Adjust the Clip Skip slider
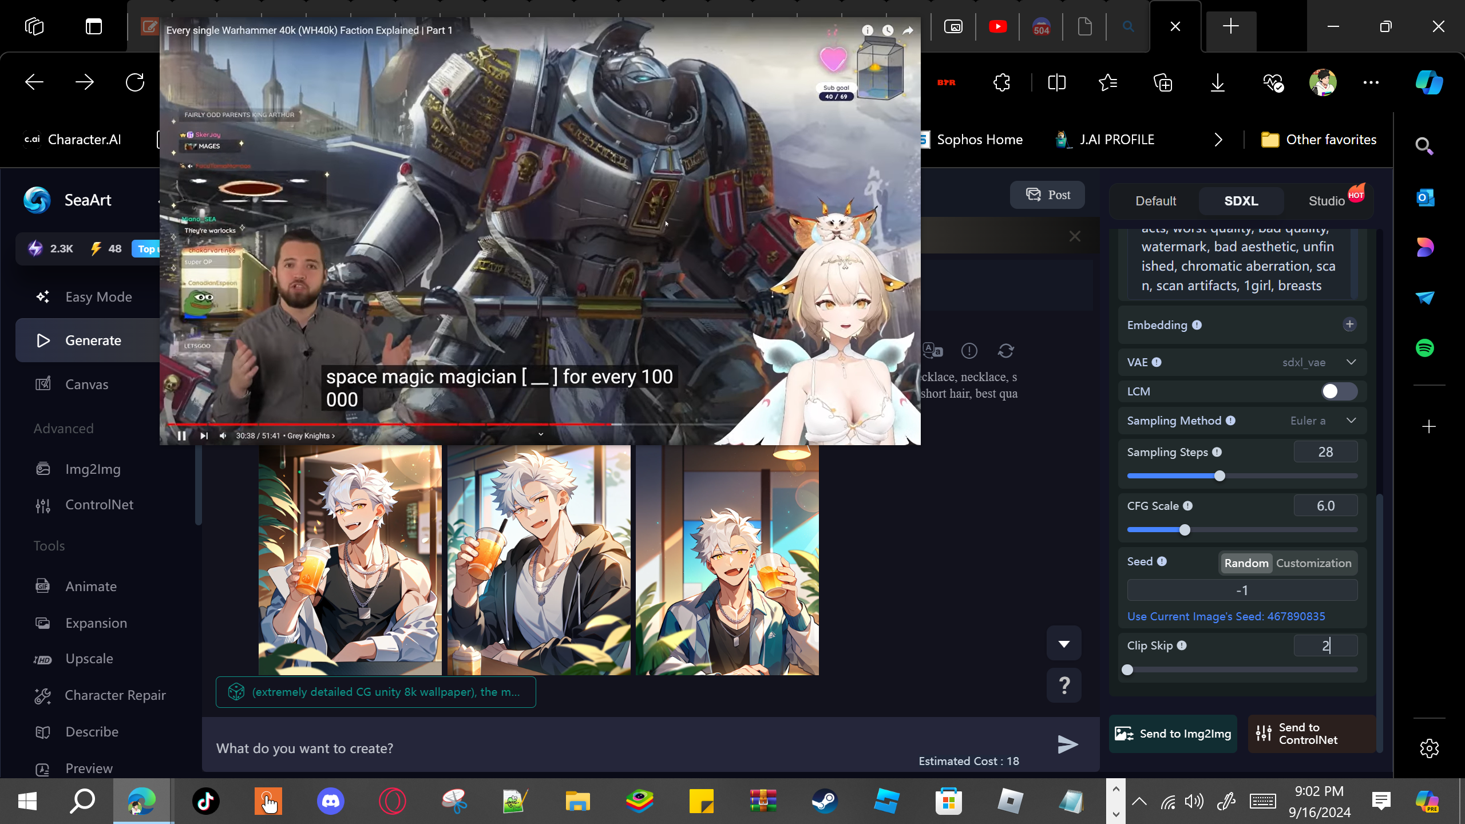This screenshot has width=1465, height=824. click(x=1127, y=669)
